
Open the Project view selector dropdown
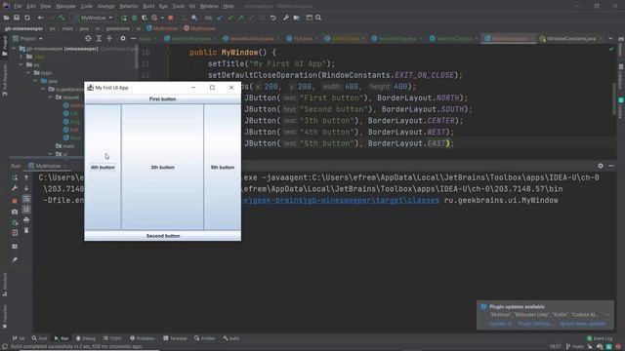pyautogui.click(x=28, y=39)
